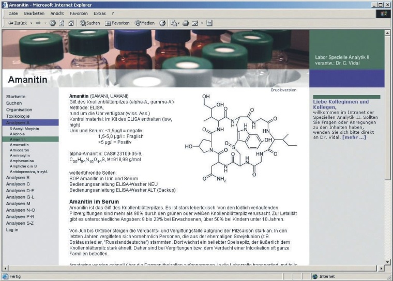The image size is (393, 281).
Task: Open the Extras menu
Action: point(100,13)
